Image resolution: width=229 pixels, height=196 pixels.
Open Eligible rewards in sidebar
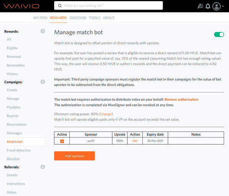pos(12,48)
